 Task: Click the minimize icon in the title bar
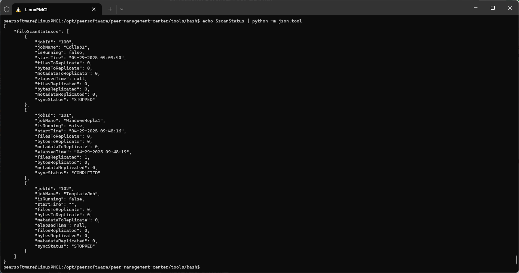(x=475, y=8)
